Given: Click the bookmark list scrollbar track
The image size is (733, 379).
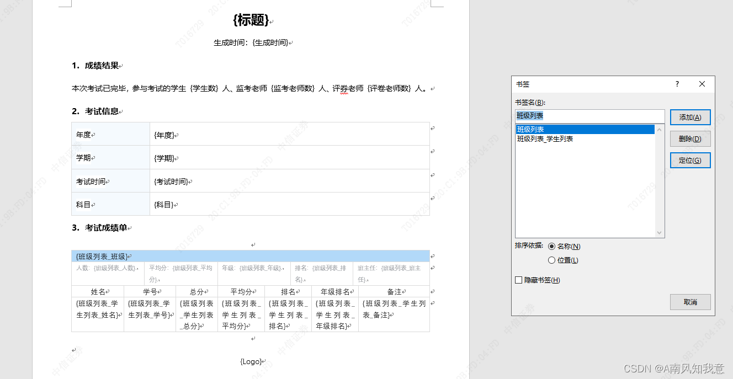Looking at the screenshot, I should (660, 182).
